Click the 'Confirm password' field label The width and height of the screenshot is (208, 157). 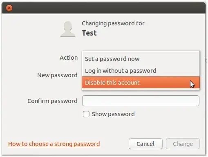pyautogui.click(x=52, y=101)
